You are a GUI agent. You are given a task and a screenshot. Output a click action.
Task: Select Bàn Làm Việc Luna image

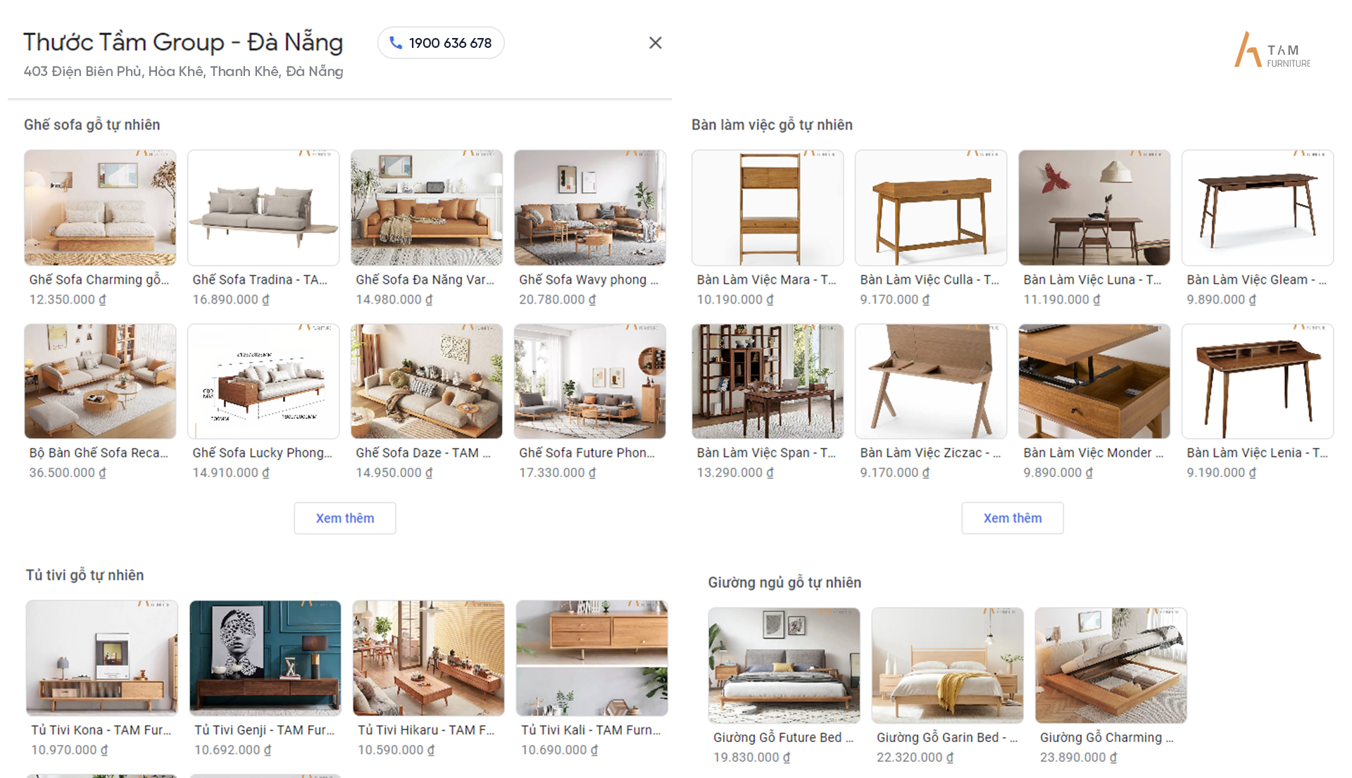[x=1094, y=208]
